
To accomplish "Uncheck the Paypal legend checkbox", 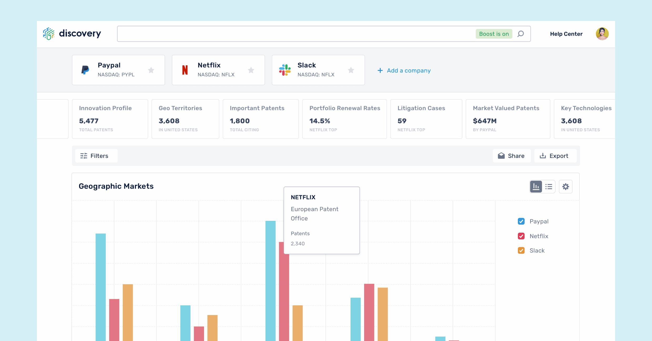I will [521, 221].
